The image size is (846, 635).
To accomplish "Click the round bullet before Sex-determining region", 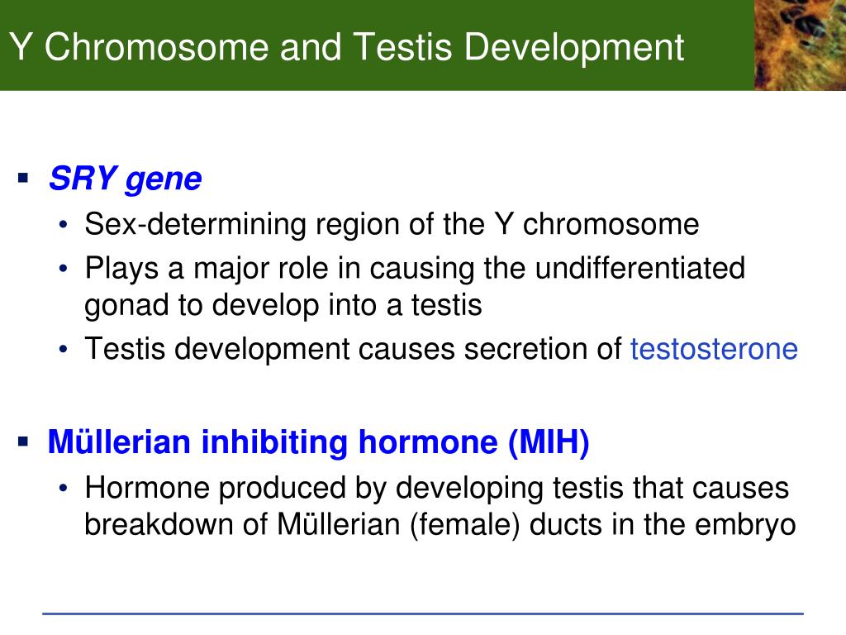I will point(64,224).
